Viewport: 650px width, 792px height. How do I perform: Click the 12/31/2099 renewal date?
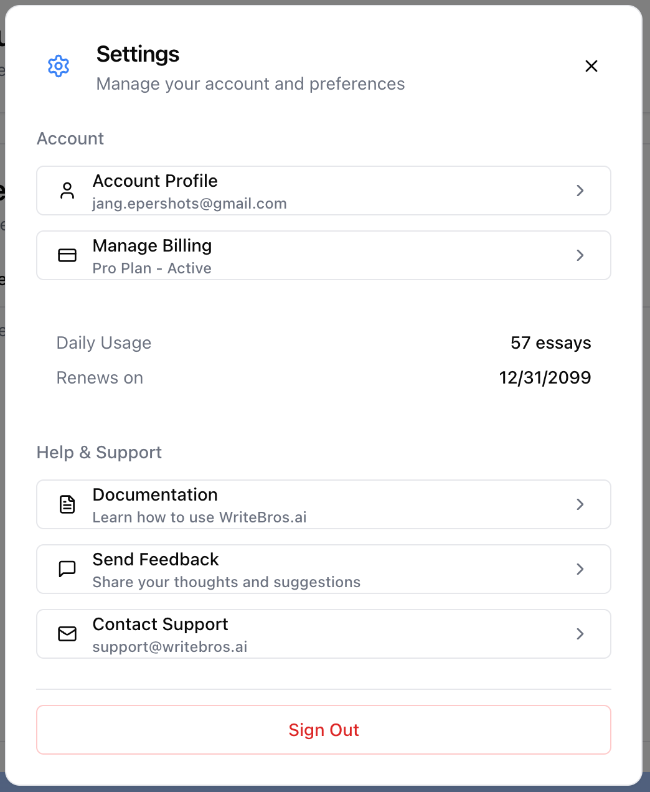pos(545,378)
